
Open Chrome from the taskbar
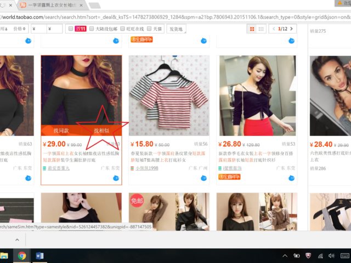[x=22, y=255]
